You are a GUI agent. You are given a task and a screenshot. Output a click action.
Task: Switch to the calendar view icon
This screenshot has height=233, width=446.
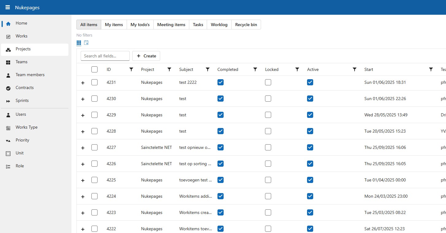(x=86, y=43)
